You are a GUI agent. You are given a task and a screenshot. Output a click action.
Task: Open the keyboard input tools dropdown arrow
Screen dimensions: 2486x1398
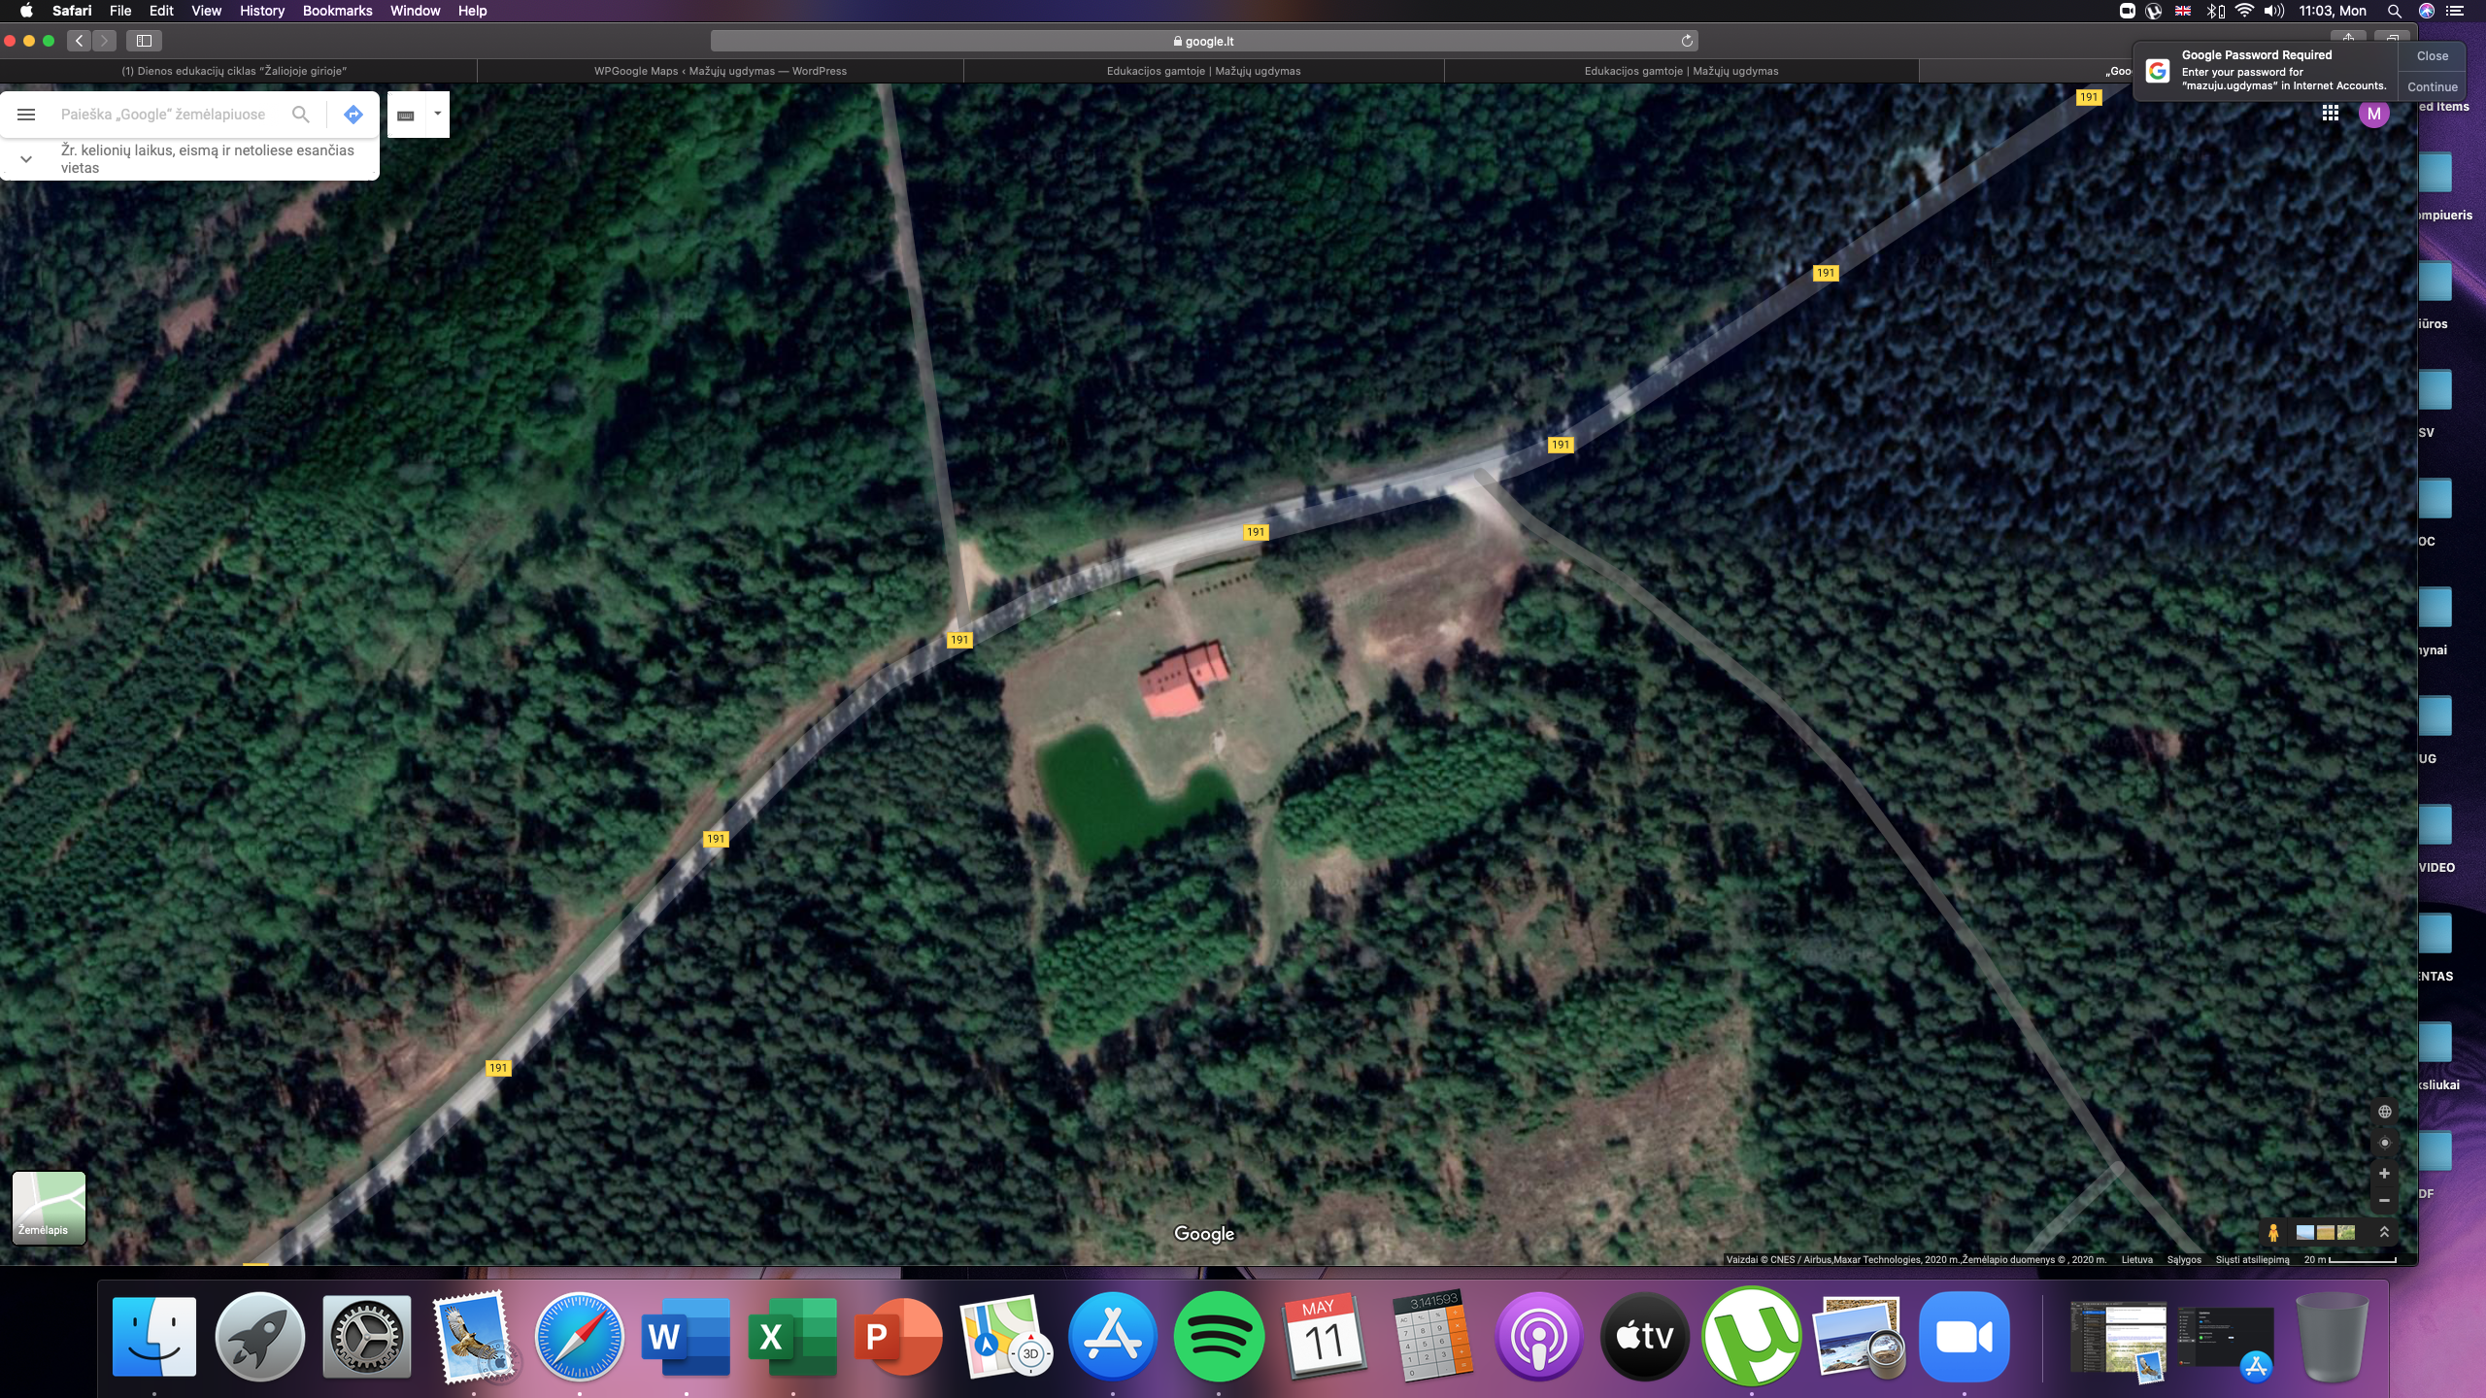click(x=437, y=114)
